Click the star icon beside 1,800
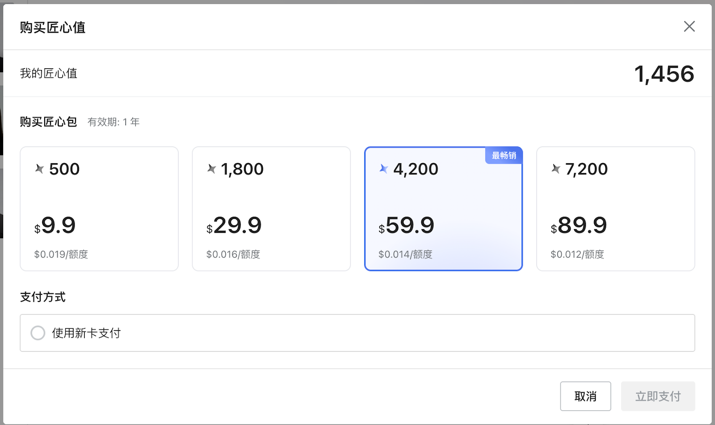 click(212, 169)
